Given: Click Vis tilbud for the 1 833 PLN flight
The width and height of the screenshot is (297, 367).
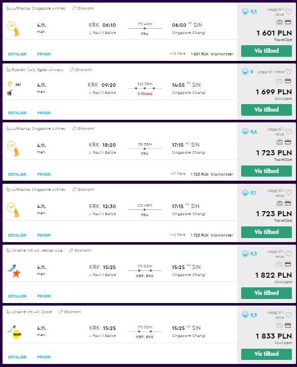Looking at the screenshot, I should point(267,354).
